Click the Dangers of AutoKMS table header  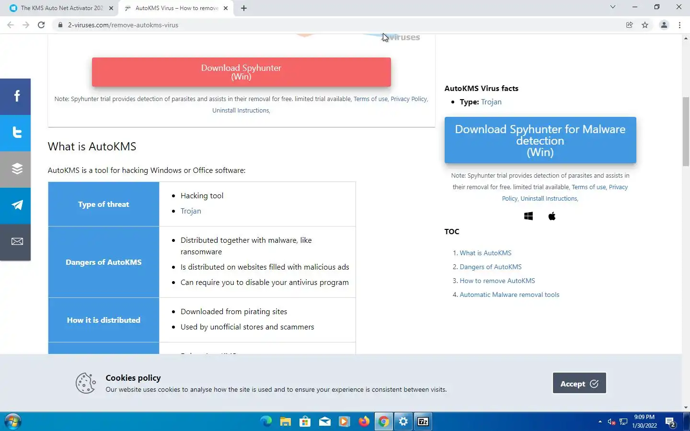(x=103, y=262)
